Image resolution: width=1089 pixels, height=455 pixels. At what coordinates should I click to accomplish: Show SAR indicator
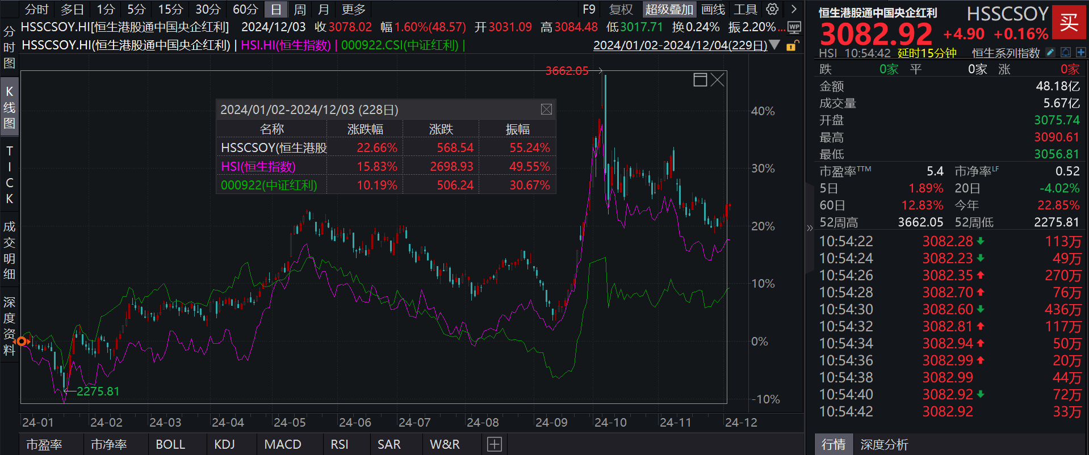coord(389,444)
